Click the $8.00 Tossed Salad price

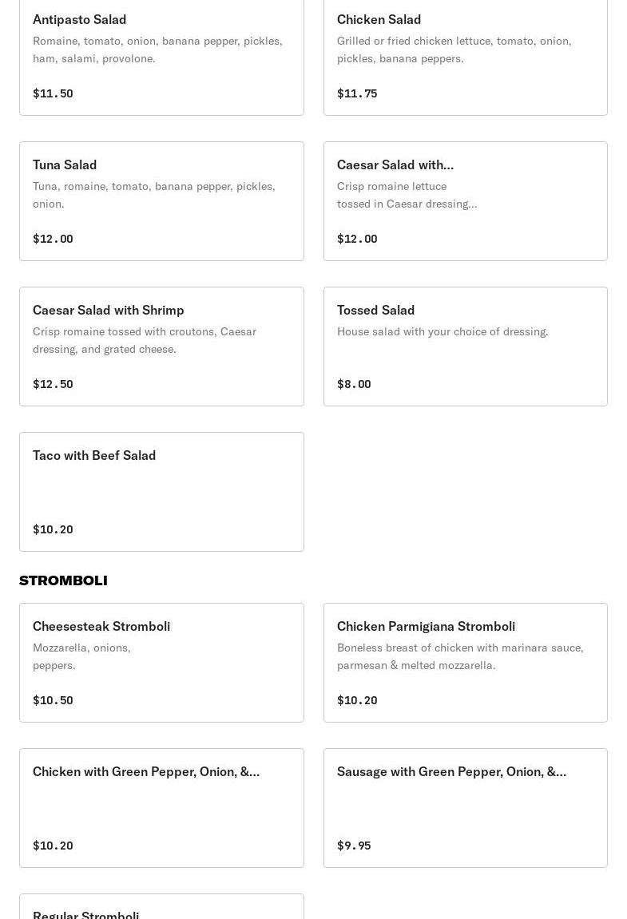click(354, 384)
